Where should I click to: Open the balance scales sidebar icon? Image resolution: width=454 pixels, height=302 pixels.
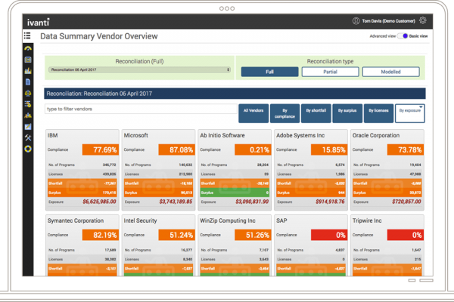tap(28, 93)
